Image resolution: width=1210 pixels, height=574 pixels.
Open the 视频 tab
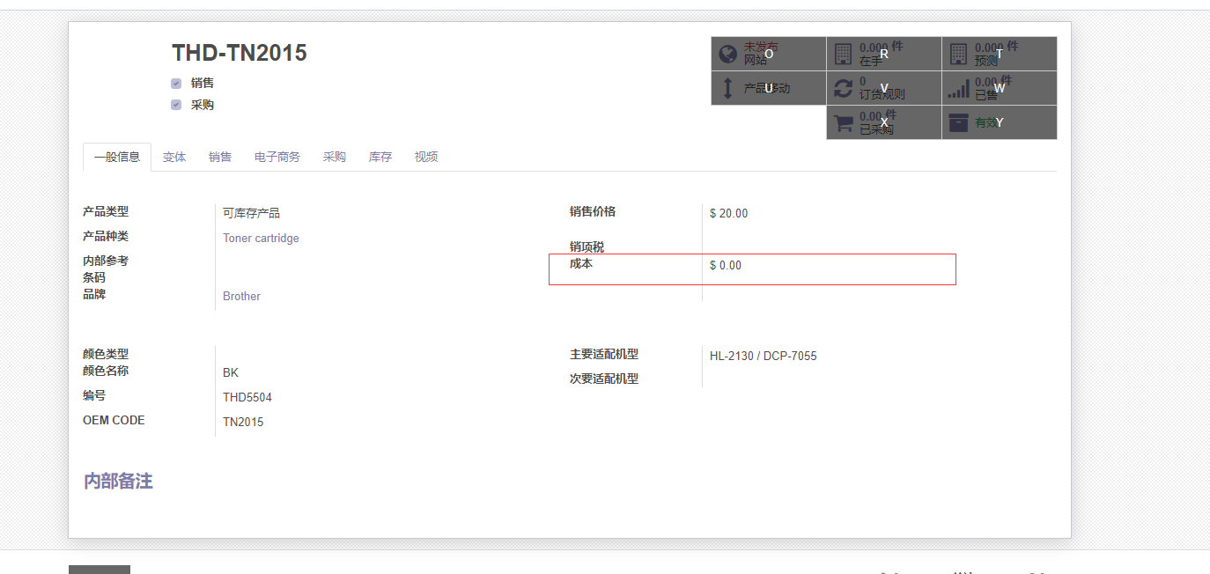click(x=426, y=157)
